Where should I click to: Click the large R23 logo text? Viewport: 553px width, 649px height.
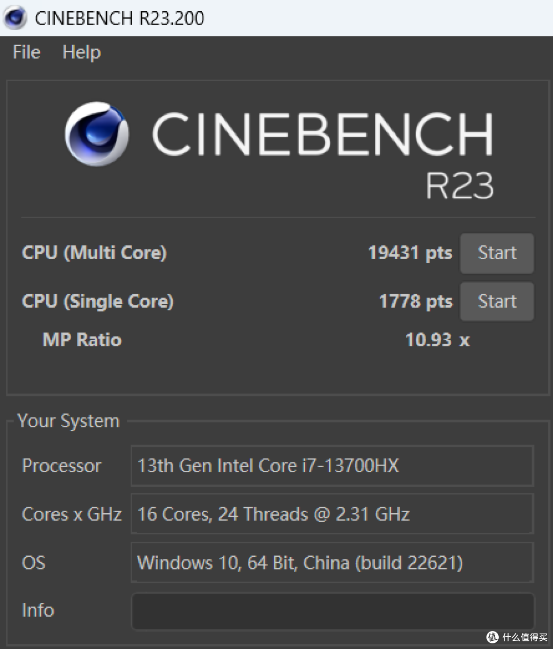460,185
